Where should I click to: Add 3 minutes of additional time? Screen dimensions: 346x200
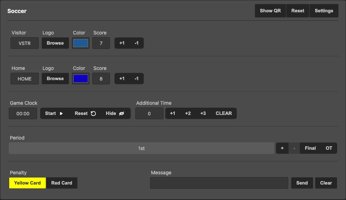203,113
